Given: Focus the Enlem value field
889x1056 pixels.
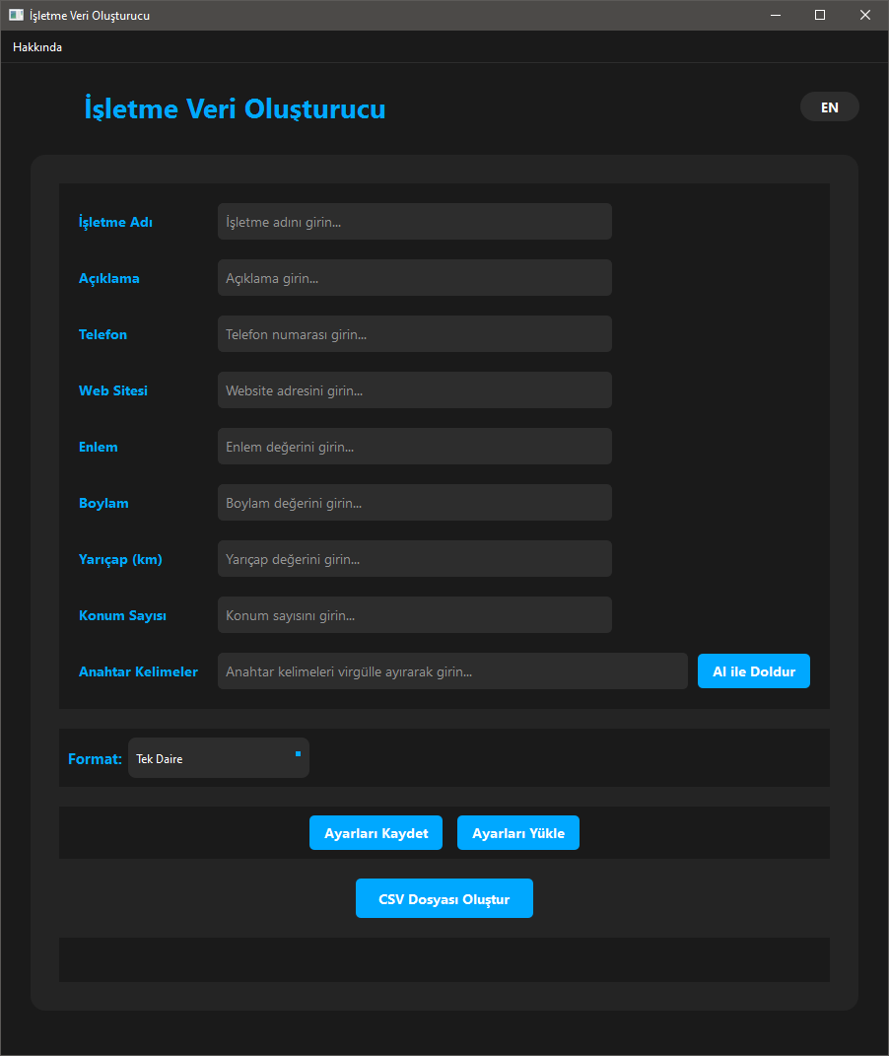Looking at the screenshot, I should pyautogui.click(x=414, y=447).
